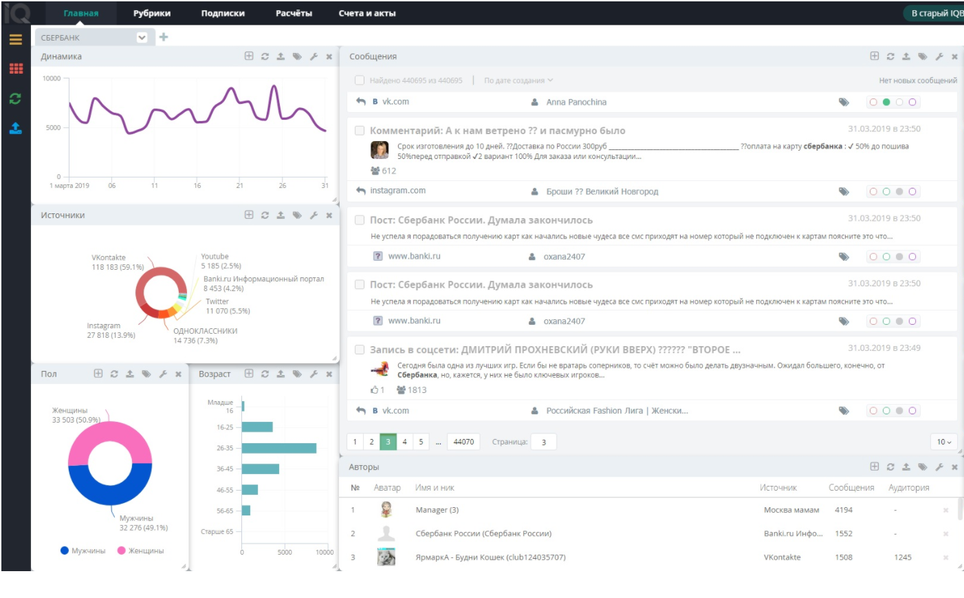This screenshot has width=964, height=598.
Task: Refresh the Сообщения panel
Action: click(890, 56)
